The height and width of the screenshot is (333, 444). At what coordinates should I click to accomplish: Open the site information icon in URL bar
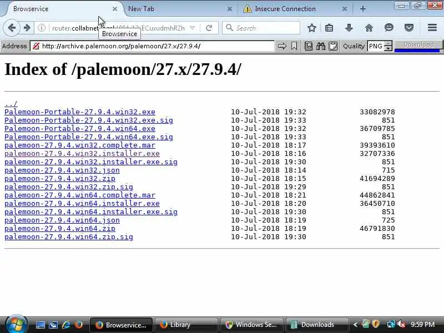coord(42,28)
